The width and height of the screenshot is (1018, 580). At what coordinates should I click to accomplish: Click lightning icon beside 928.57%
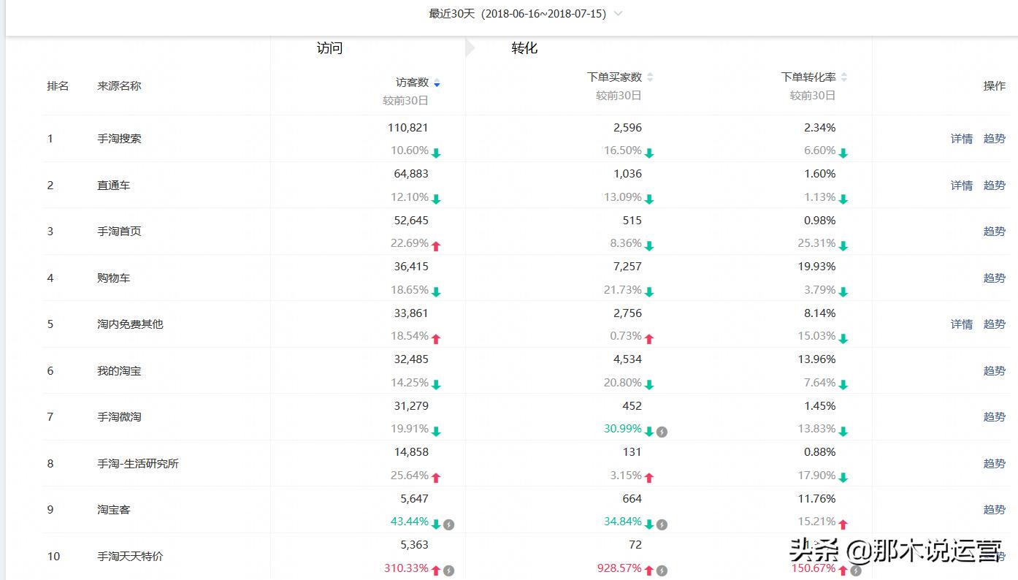(662, 571)
